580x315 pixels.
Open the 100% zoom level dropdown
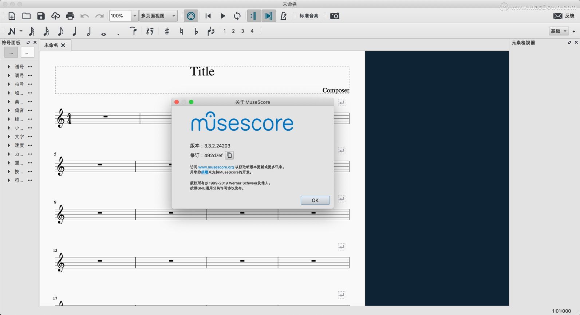pos(134,16)
